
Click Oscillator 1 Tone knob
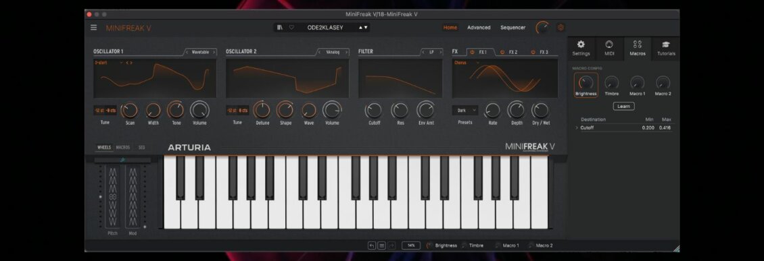pyautogui.click(x=176, y=111)
